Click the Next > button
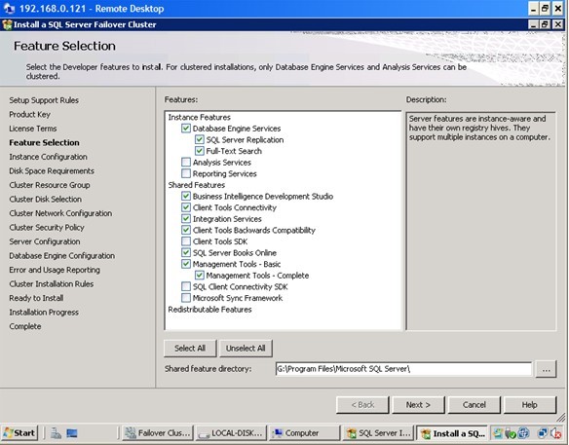This screenshot has height=445, width=569. point(418,405)
